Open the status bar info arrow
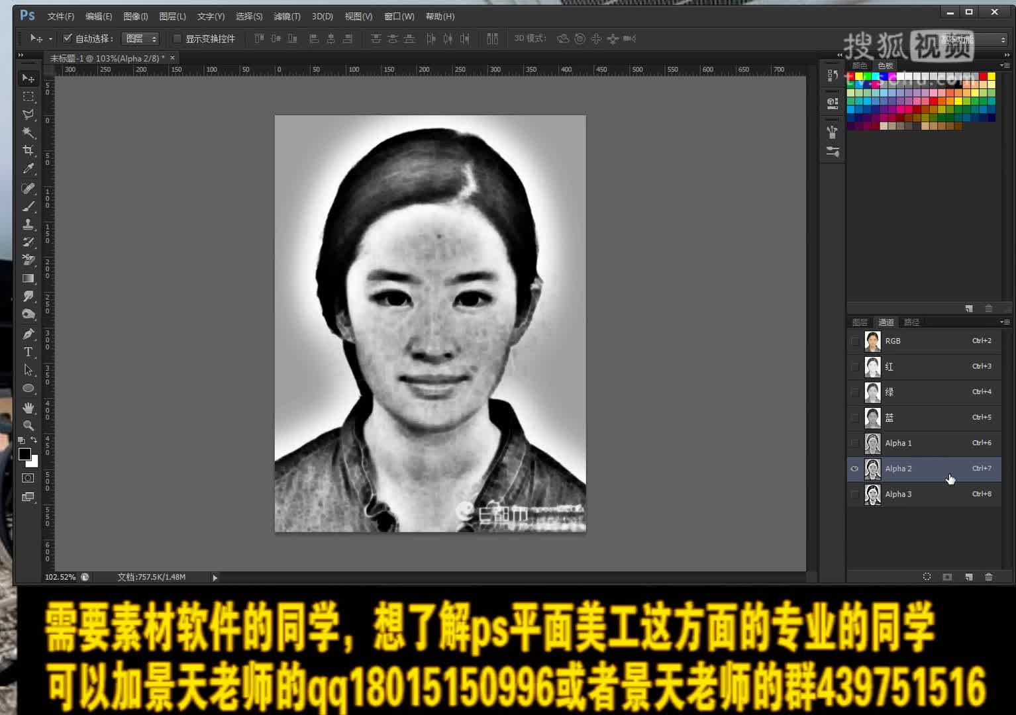 pyautogui.click(x=215, y=577)
